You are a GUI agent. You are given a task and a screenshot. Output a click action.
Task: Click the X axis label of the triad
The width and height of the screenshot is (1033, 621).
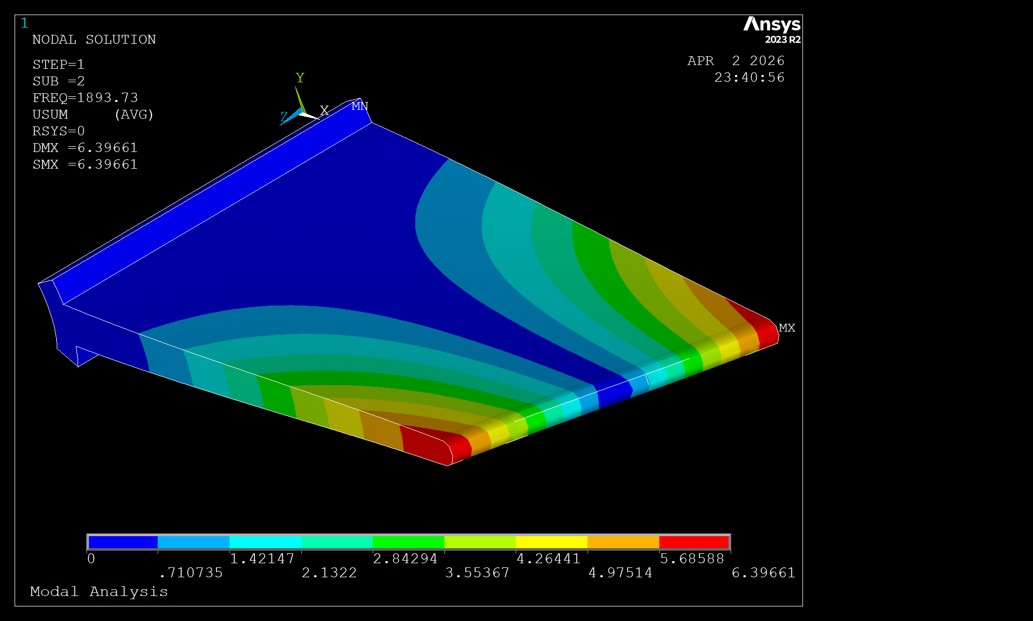pyautogui.click(x=324, y=110)
